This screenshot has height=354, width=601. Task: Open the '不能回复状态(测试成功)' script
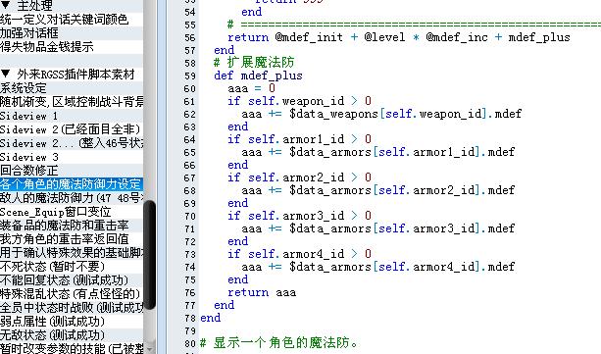coord(72,280)
